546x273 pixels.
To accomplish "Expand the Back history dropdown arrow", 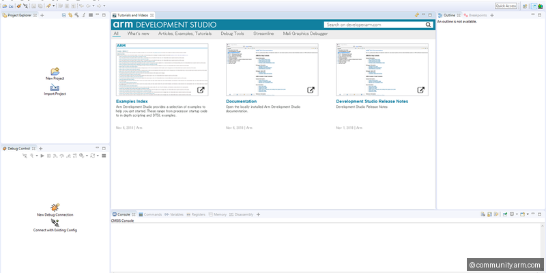I will 94,6.
